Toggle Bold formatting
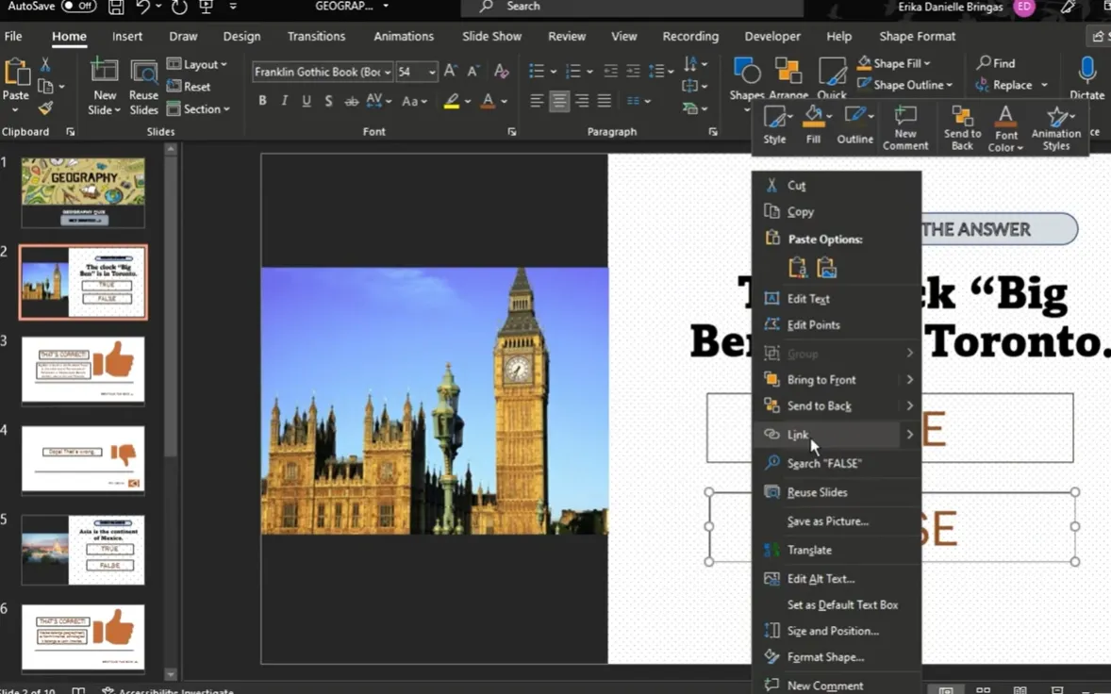 click(x=262, y=101)
